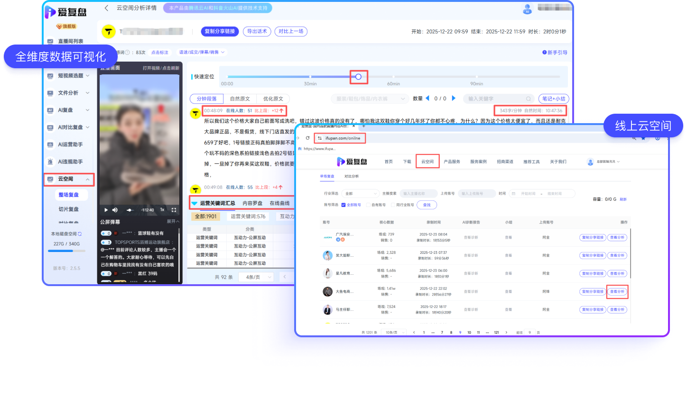
Task: Click 查看分析 for the 大鱼电商 row
Action: pos(617,292)
